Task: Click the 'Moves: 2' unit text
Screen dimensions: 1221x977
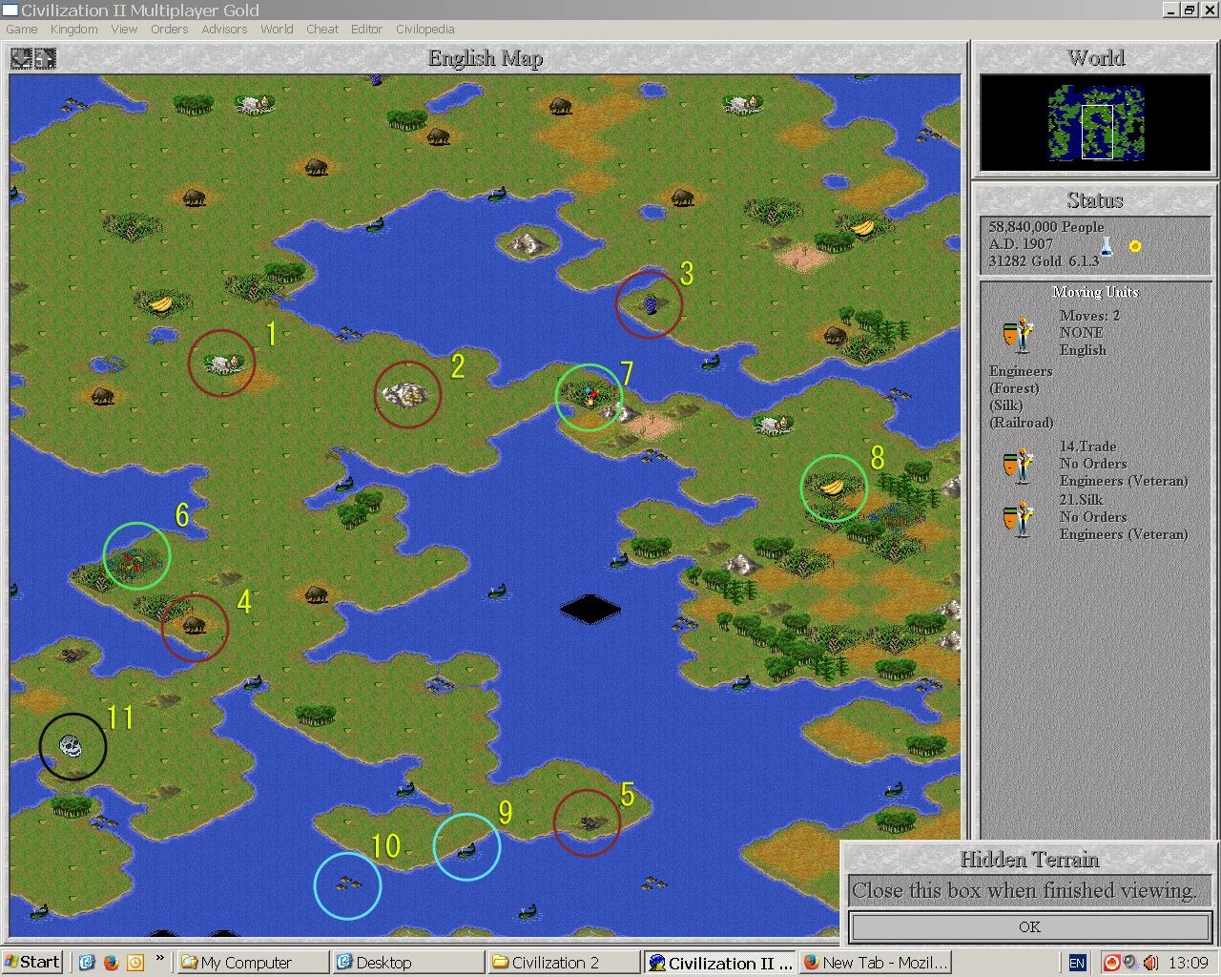Action: tap(1089, 316)
